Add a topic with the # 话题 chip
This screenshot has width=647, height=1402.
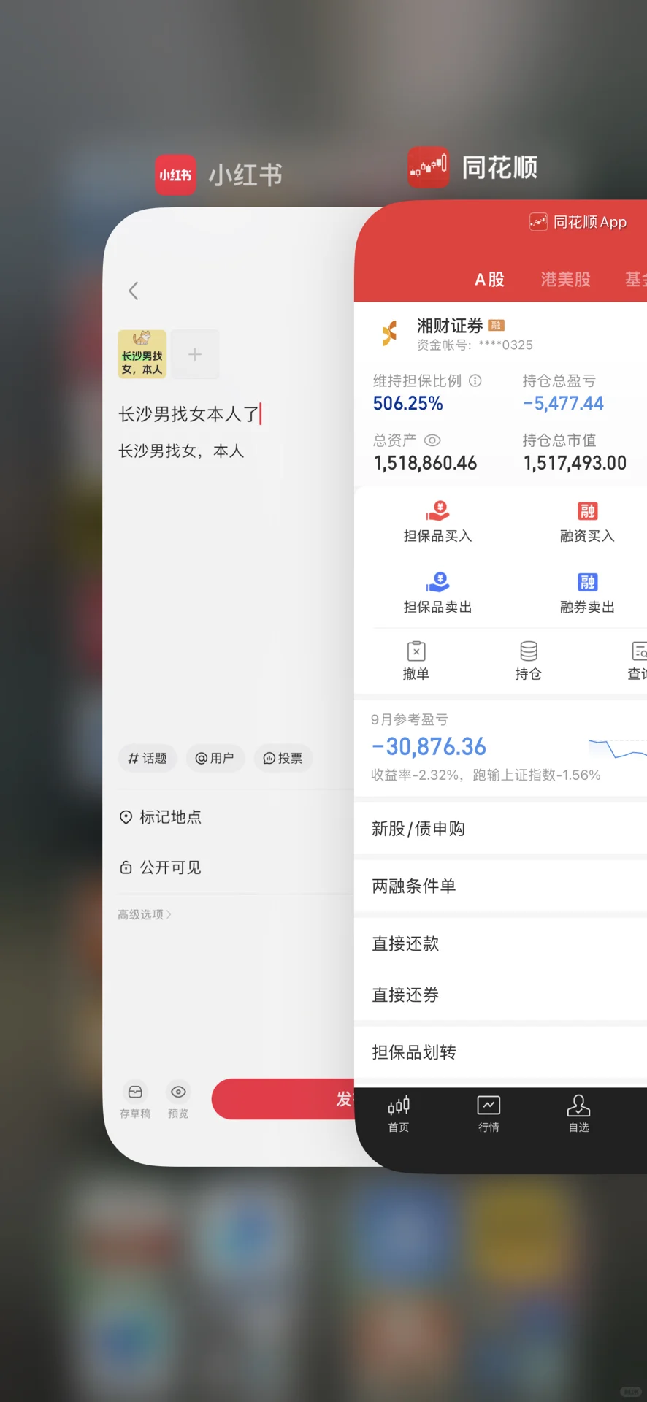pyautogui.click(x=148, y=758)
